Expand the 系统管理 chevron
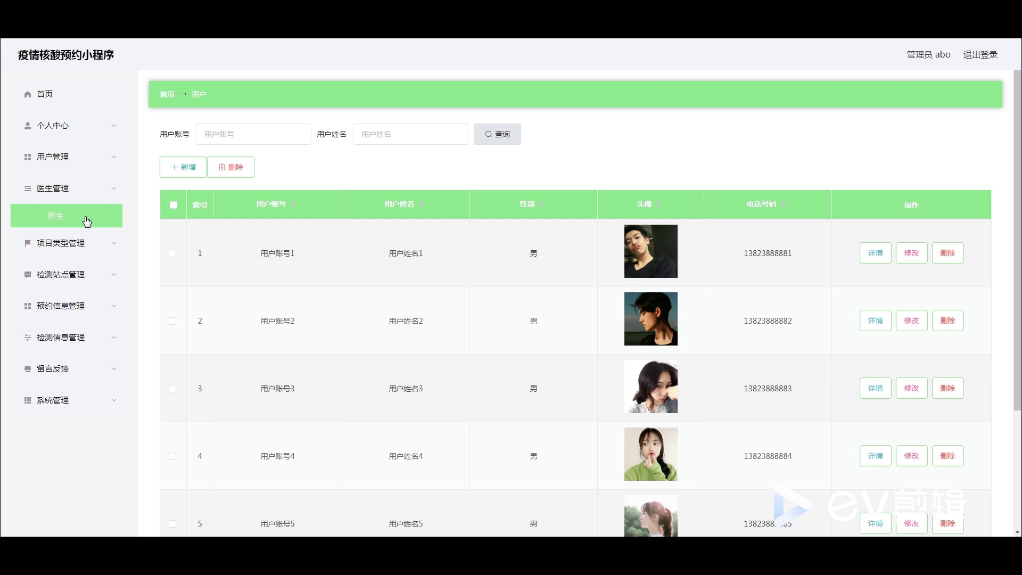 pos(114,400)
